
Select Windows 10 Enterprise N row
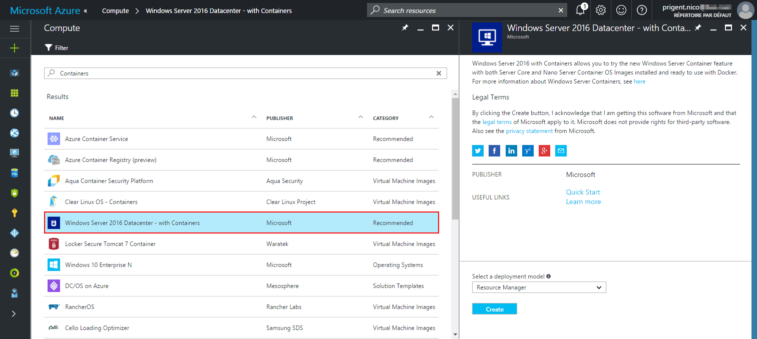(241, 264)
